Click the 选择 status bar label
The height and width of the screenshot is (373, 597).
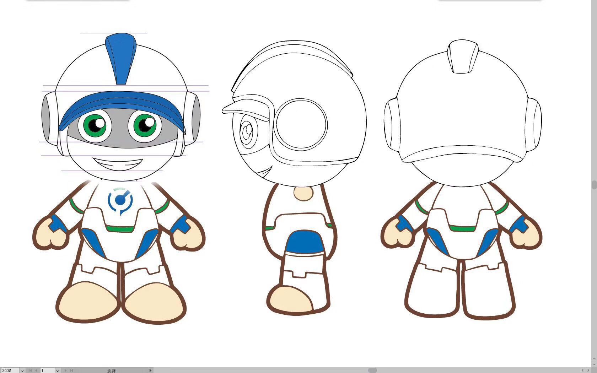coord(112,371)
